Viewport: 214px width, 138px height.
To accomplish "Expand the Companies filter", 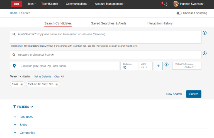I will [15, 133].
